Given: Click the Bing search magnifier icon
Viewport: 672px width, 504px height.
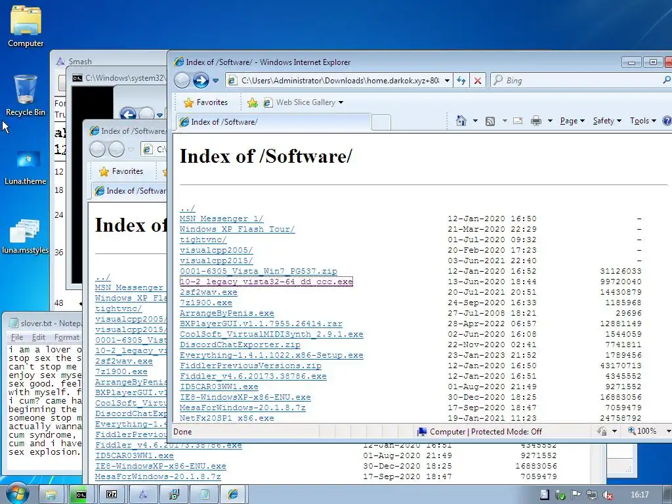Looking at the screenshot, I should pos(667,80).
